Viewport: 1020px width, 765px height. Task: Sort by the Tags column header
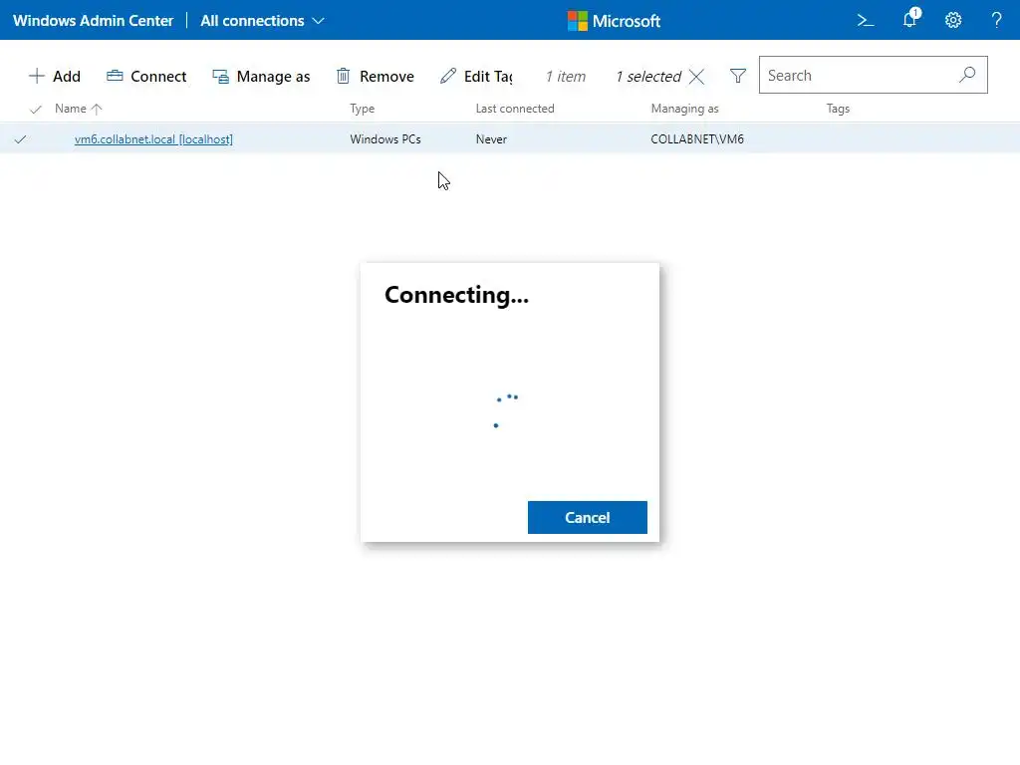click(x=838, y=109)
